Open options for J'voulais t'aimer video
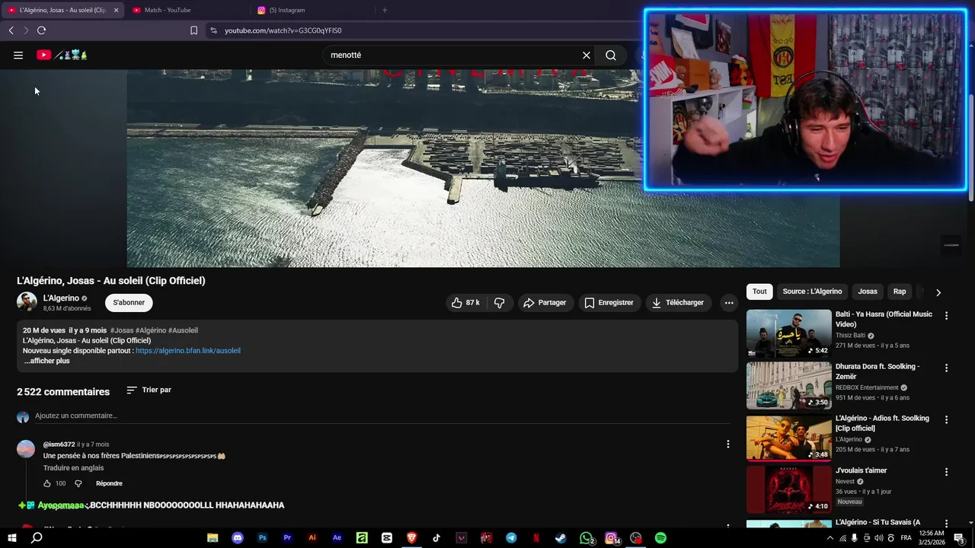The width and height of the screenshot is (975, 548). point(947,472)
